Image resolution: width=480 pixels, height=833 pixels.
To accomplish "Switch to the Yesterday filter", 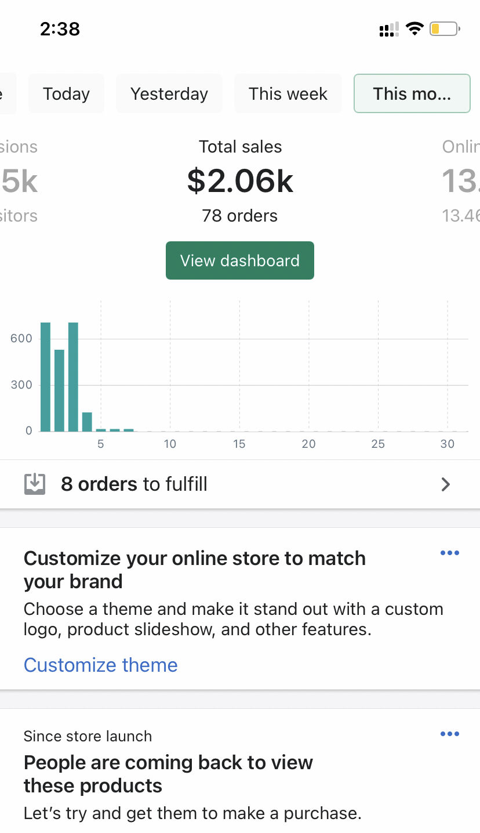I will tap(169, 93).
